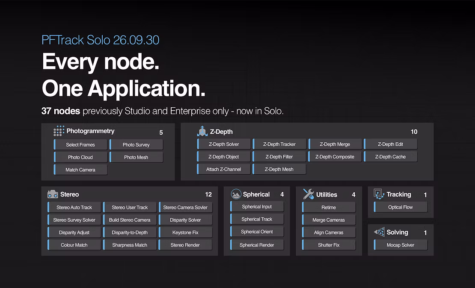Image resolution: width=475 pixels, height=288 pixels.
Task: Choose the Disparity Adjust node
Action: pyautogui.click(x=74, y=232)
